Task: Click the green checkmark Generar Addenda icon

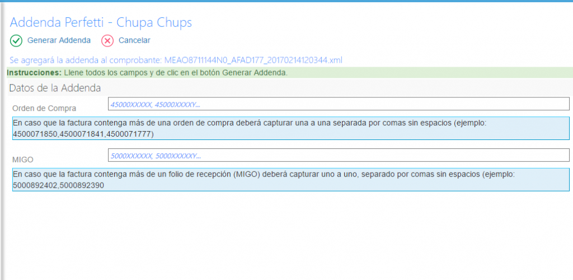Action: (x=16, y=40)
